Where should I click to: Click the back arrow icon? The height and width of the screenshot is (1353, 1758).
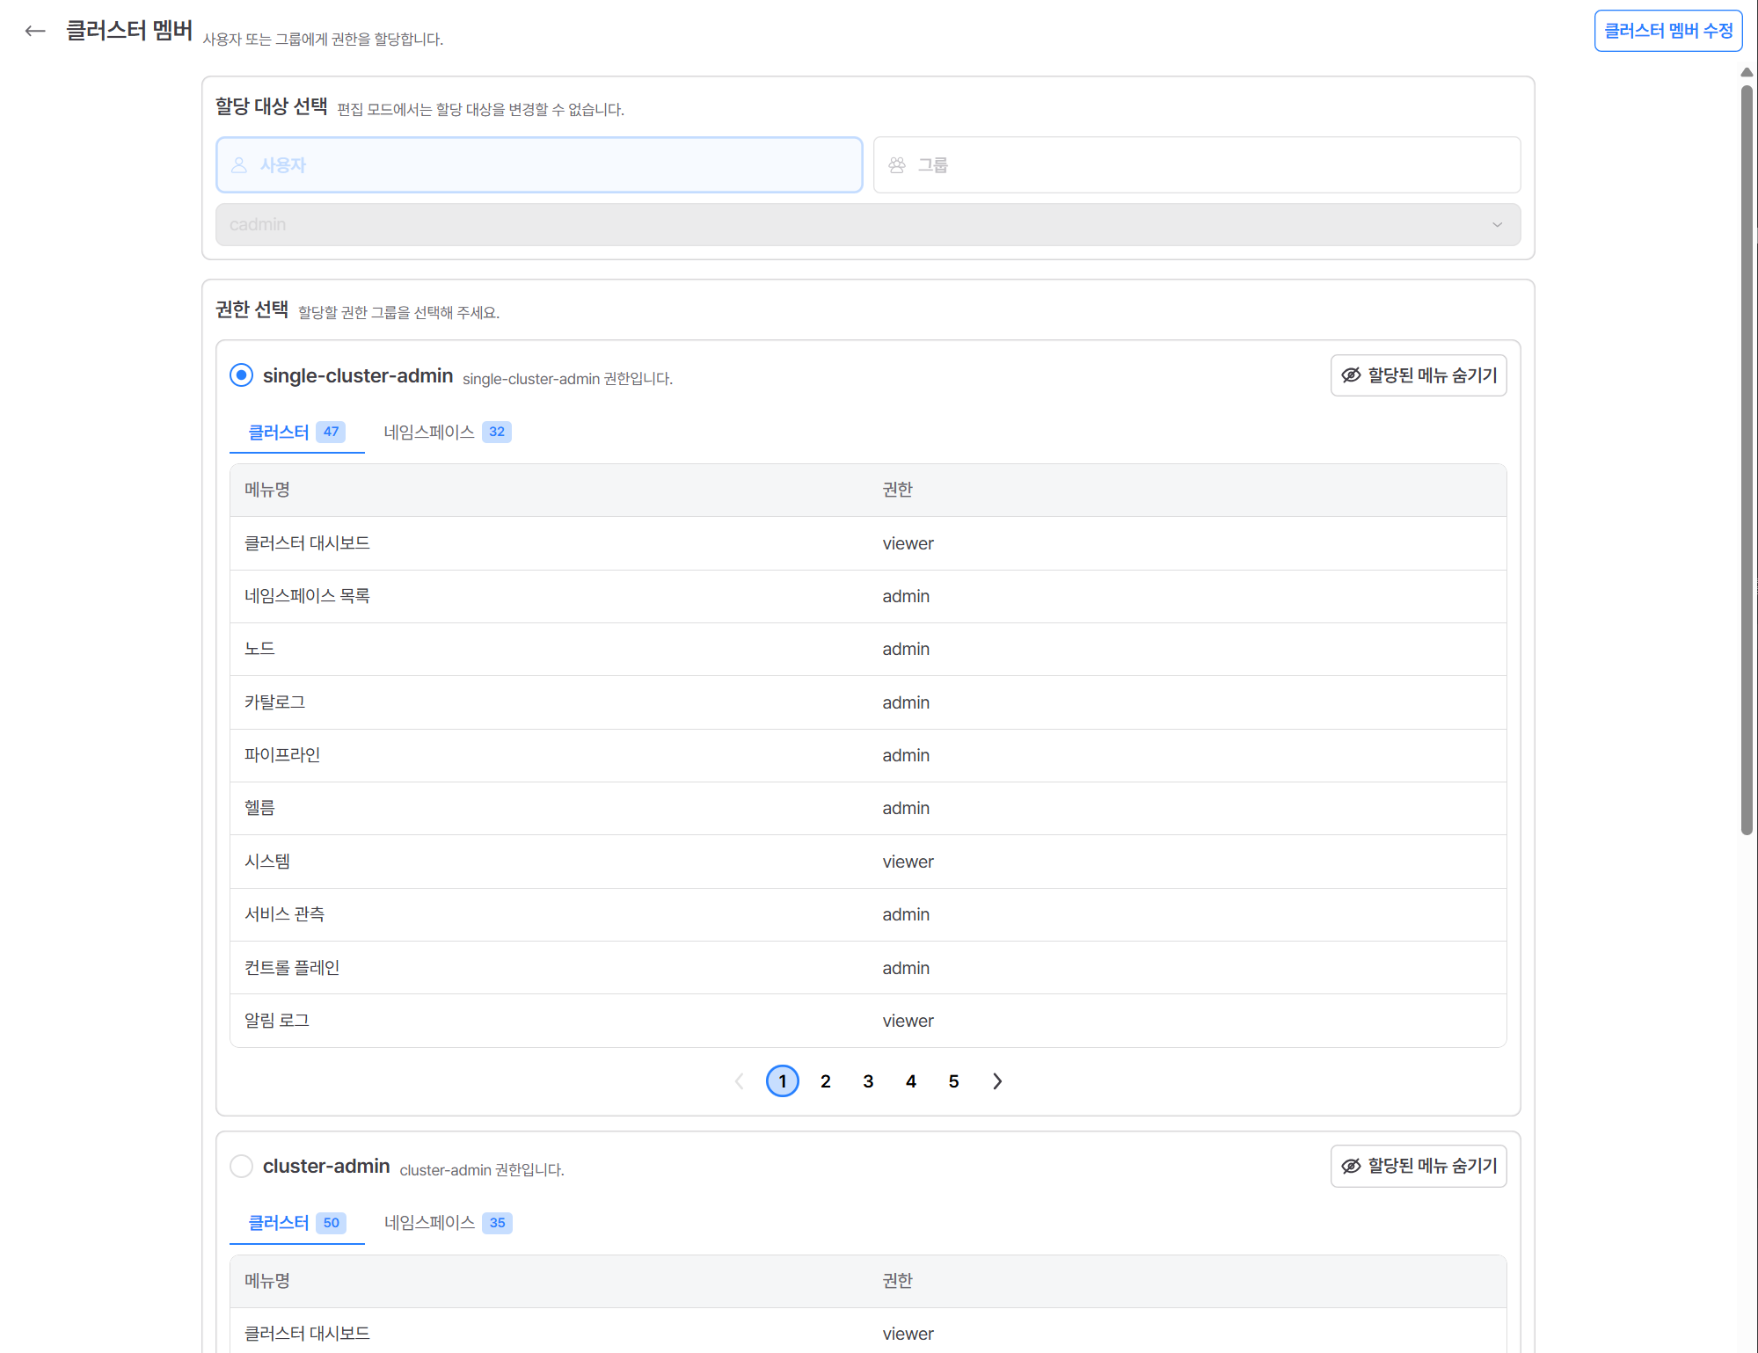35,31
